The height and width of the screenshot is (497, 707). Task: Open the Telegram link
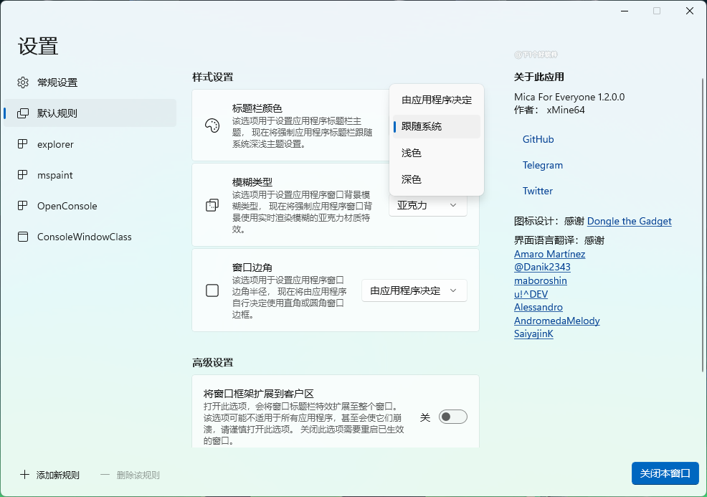coord(542,165)
